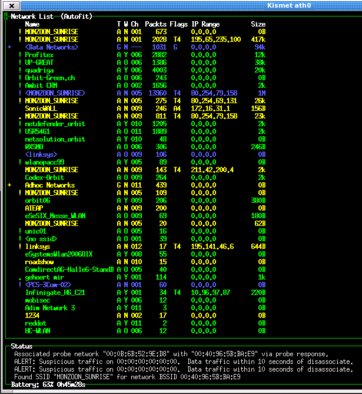The width and height of the screenshot is (362, 394).
Task: Expand the Data Networks group
Action: 9,47
